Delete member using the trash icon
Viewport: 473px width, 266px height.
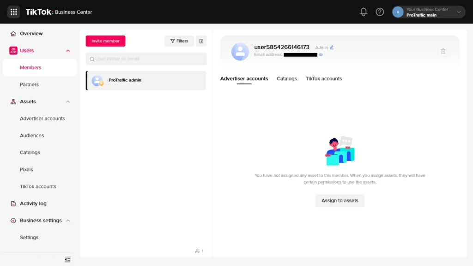coord(443,51)
